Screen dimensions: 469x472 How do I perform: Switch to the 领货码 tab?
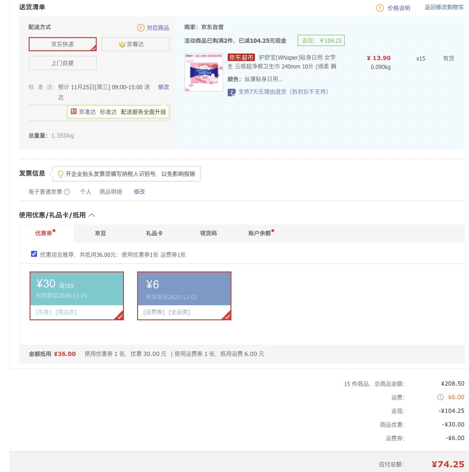(208, 233)
